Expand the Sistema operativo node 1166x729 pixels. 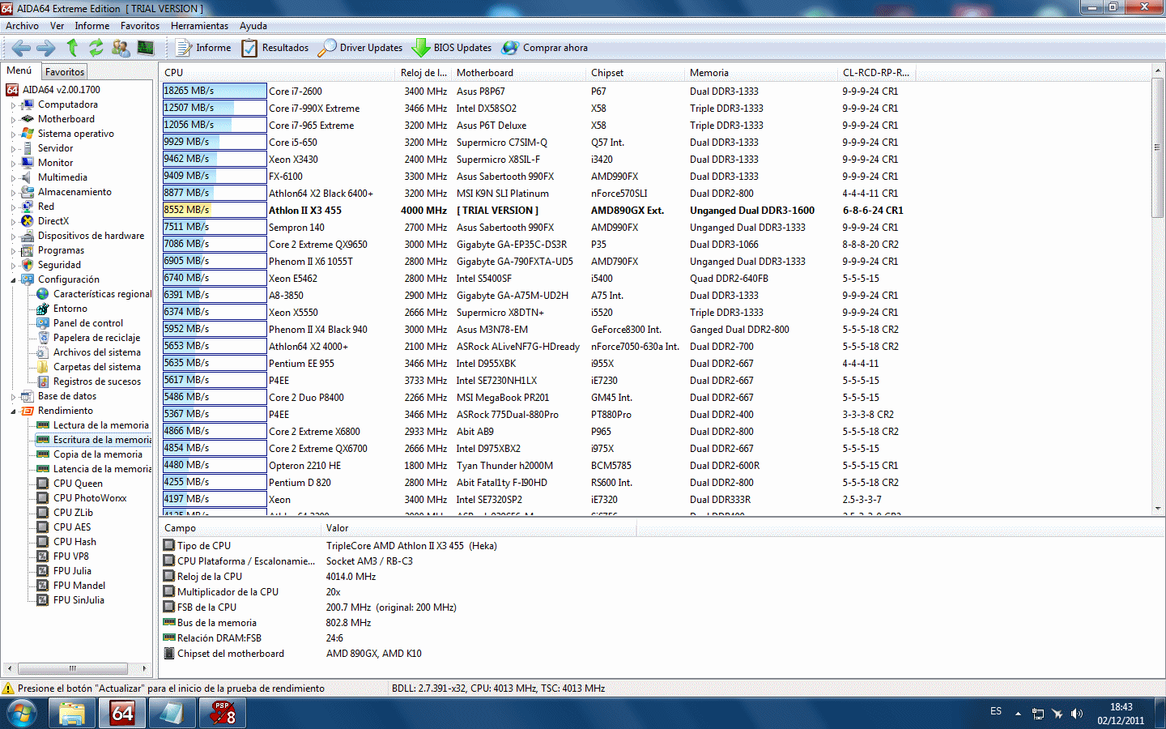13,134
